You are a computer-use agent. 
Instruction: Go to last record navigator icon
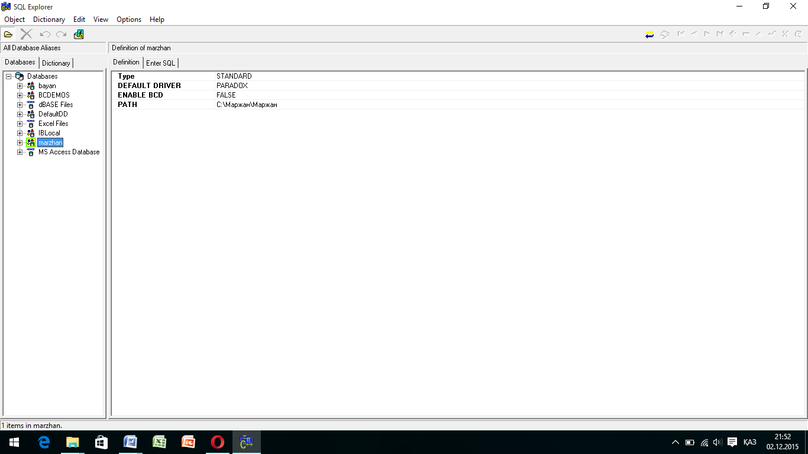(720, 34)
